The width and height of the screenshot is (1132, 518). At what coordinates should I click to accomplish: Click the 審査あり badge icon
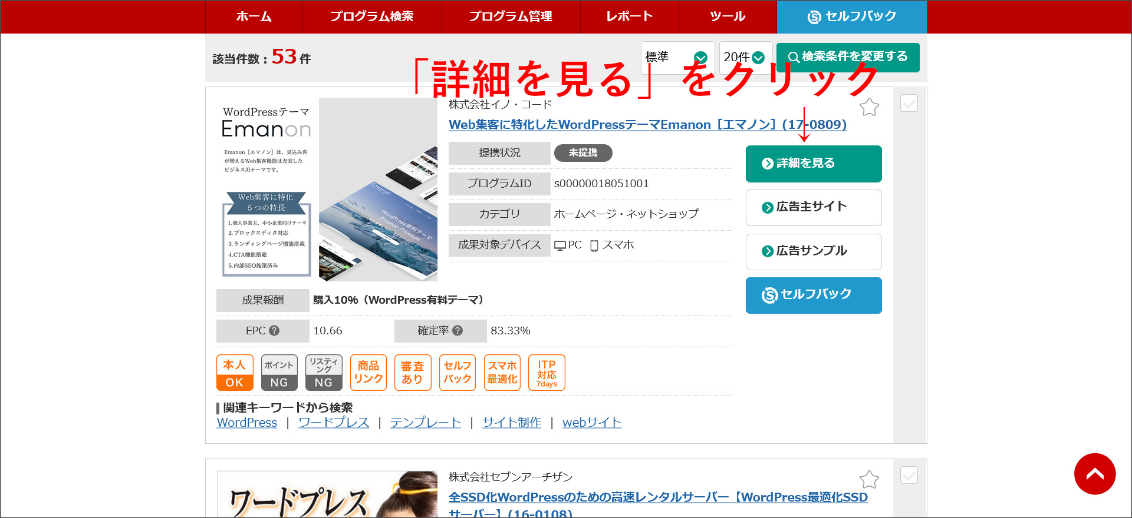[x=413, y=373]
